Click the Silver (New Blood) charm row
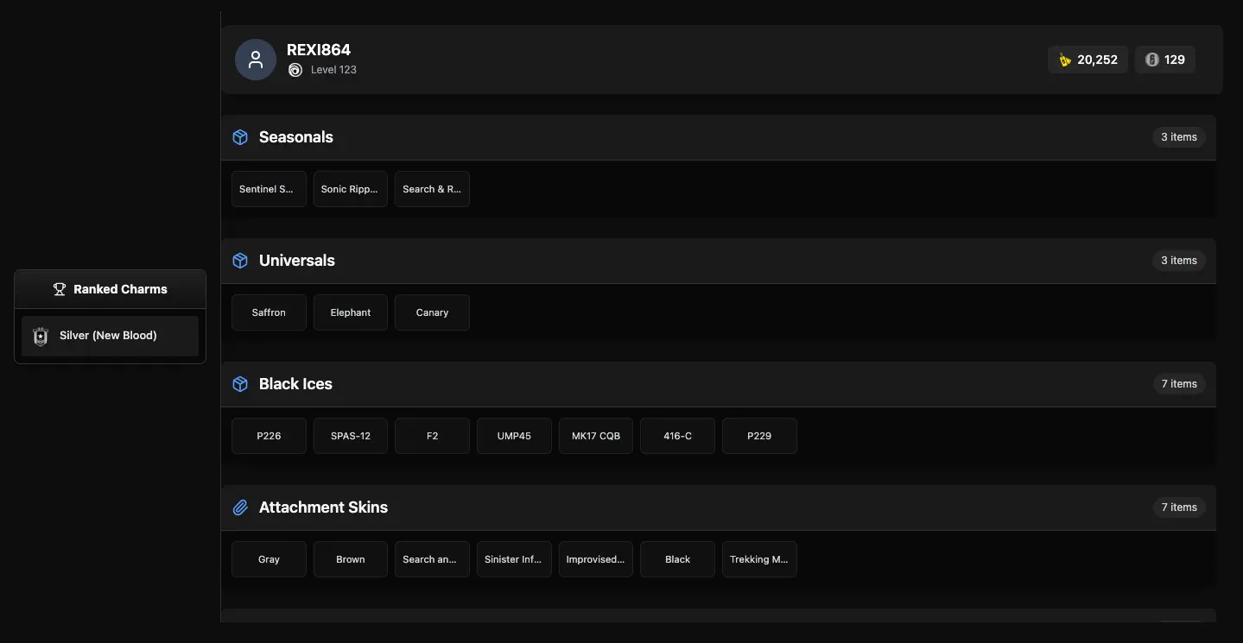The image size is (1243, 643). coord(110,336)
